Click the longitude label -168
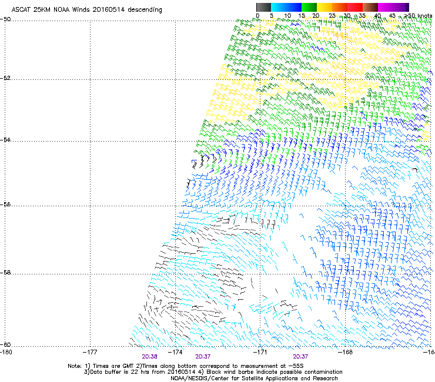 (x=345, y=352)
